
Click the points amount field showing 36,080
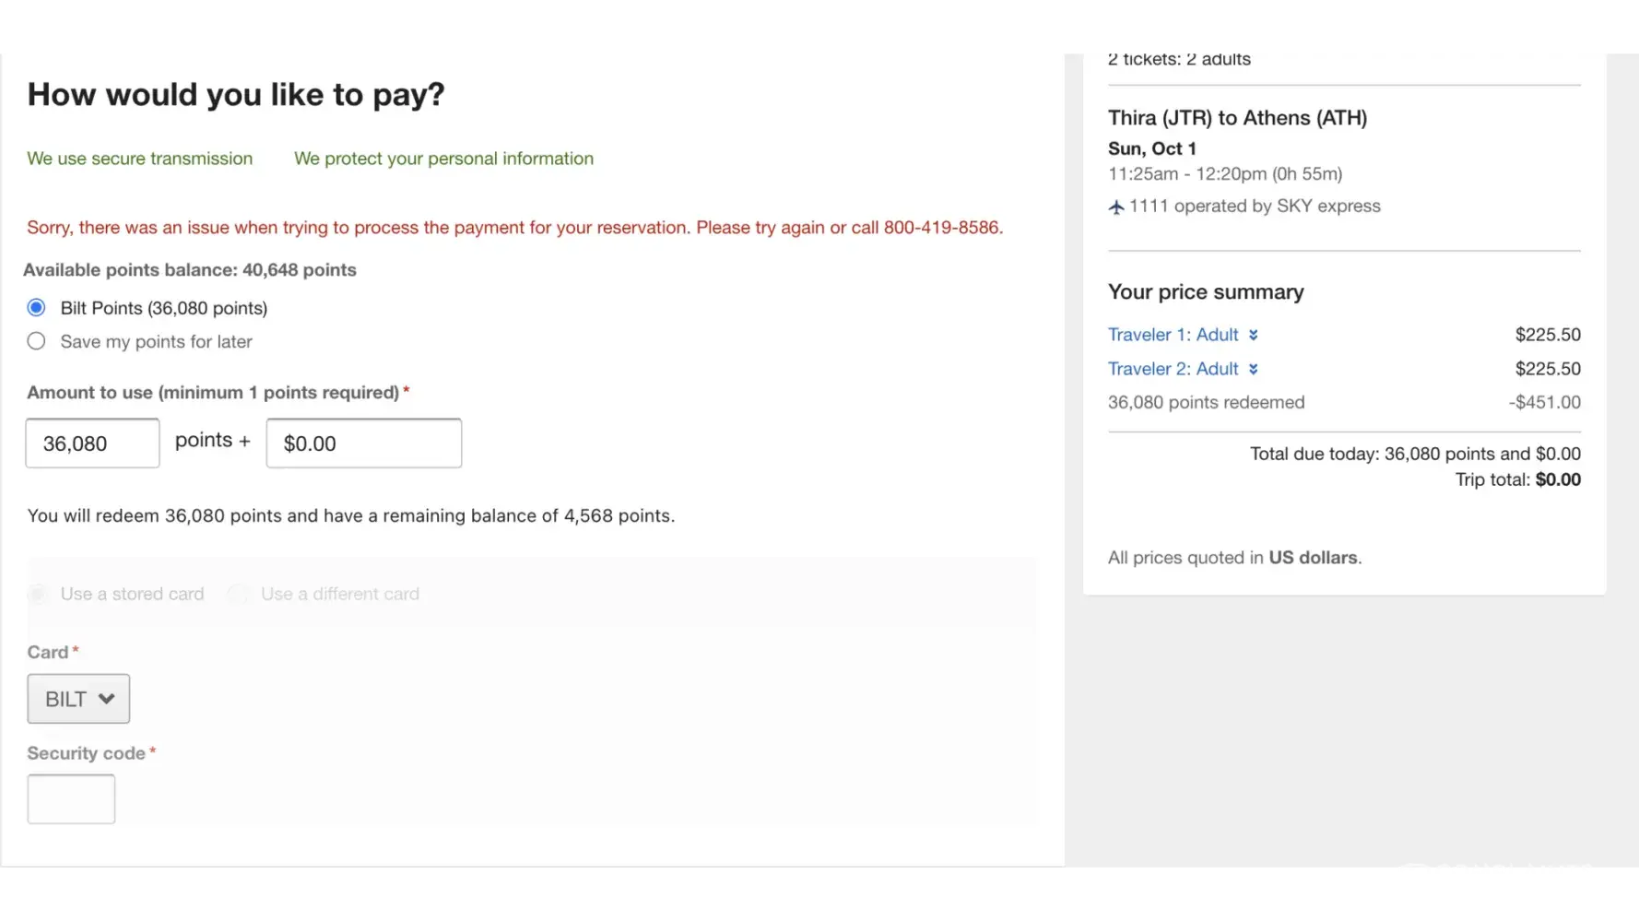tap(92, 443)
